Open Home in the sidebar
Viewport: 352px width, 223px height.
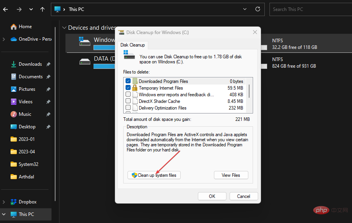[25, 27]
